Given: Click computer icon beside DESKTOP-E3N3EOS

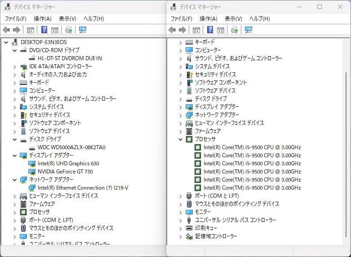Looking at the screenshot, I should pyautogui.click(x=15, y=42).
